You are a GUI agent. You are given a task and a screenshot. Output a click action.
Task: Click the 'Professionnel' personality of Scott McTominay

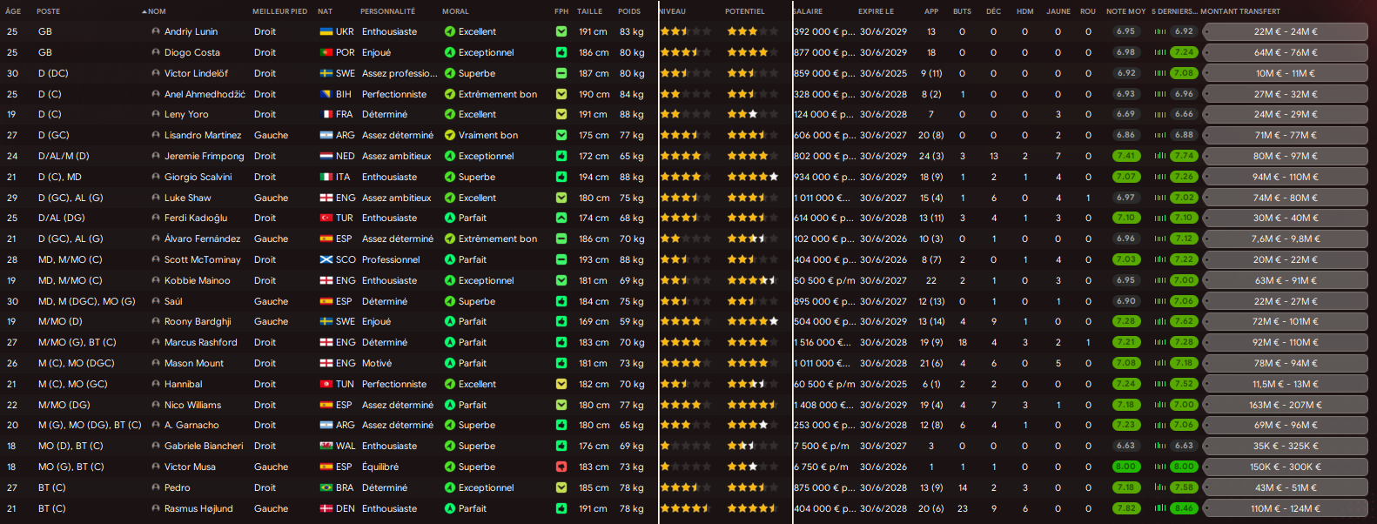391,259
